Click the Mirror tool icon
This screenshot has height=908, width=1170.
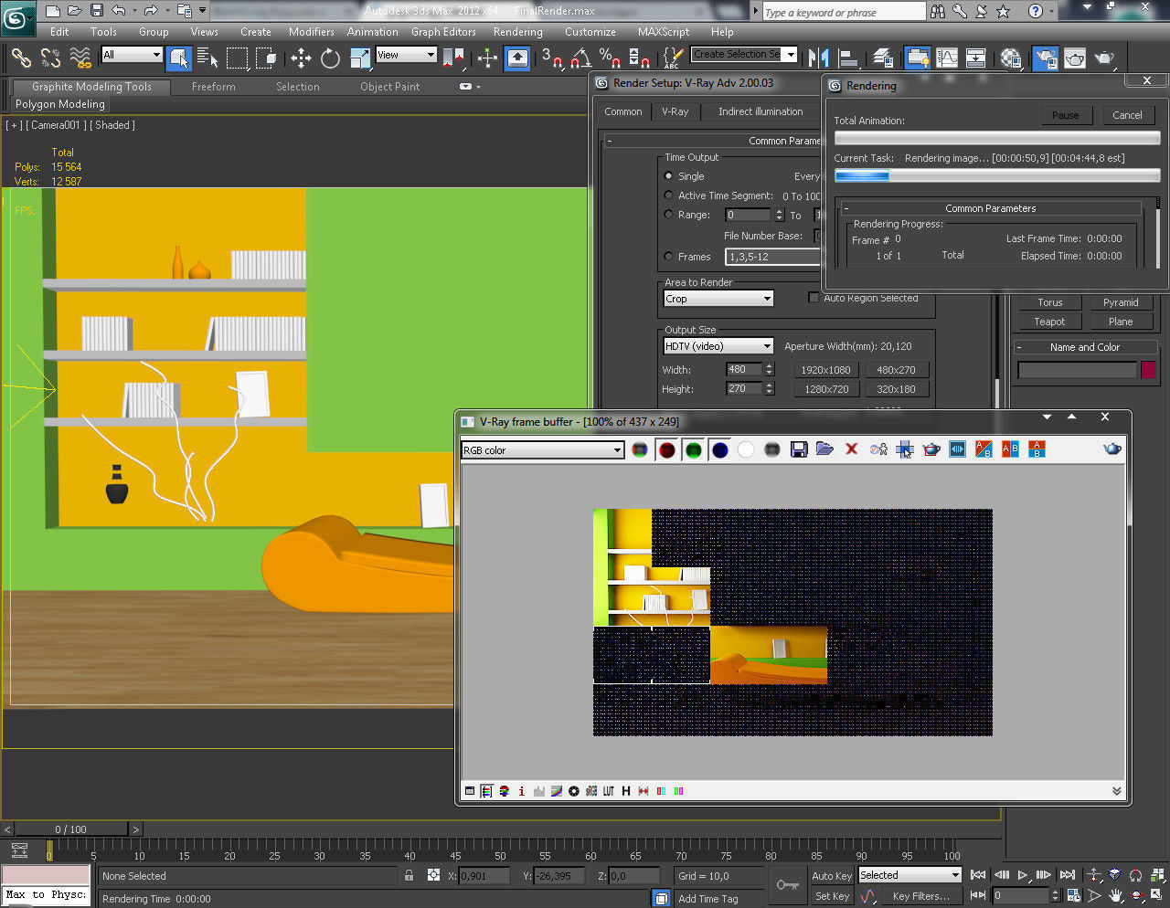818,58
